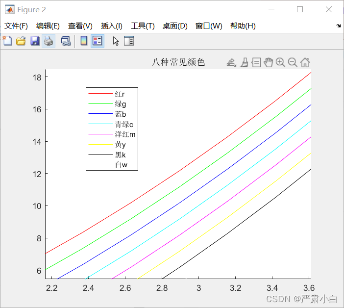Maximize the Figure 2 window
The image size is (344, 308).
300,9
